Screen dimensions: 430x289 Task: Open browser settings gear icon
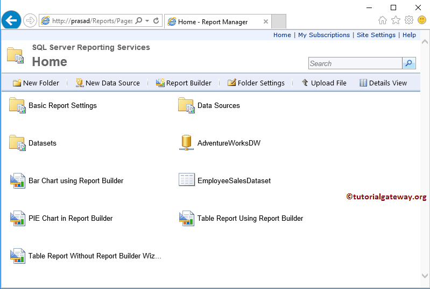[x=409, y=20]
